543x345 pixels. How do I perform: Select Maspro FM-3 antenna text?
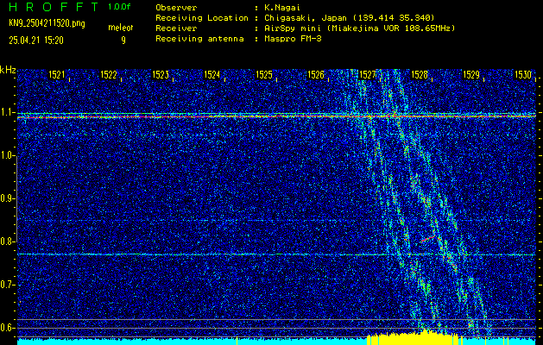pyautogui.click(x=293, y=39)
